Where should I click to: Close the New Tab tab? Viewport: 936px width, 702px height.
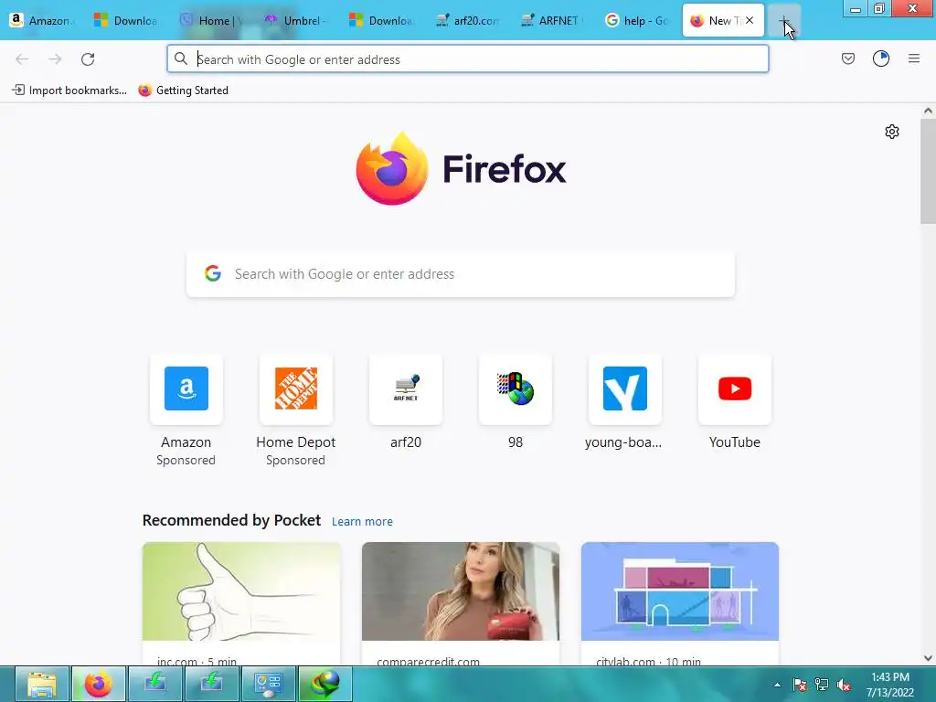click(x=750, y=20)
